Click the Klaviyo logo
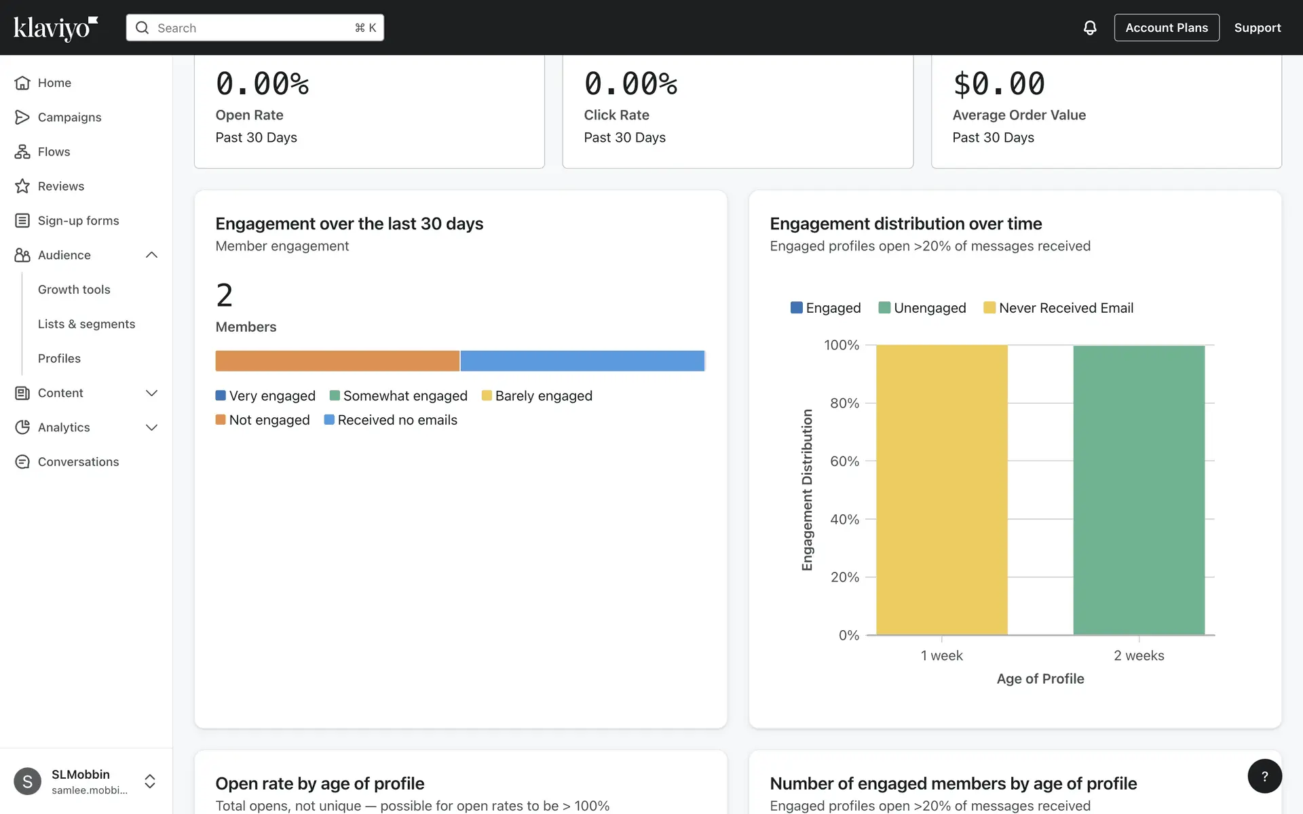 pyautogui.click(x=56, y=28)
